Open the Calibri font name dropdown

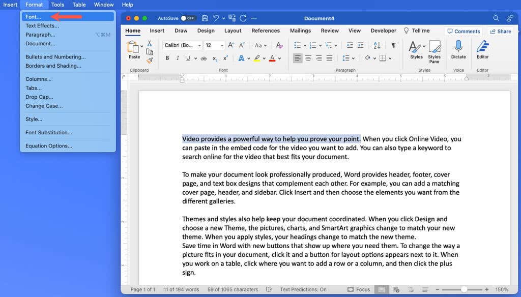pos(182,45)
